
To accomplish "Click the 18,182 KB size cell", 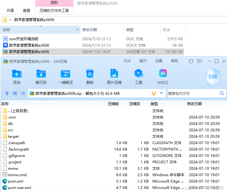I will tap(174, 52).
